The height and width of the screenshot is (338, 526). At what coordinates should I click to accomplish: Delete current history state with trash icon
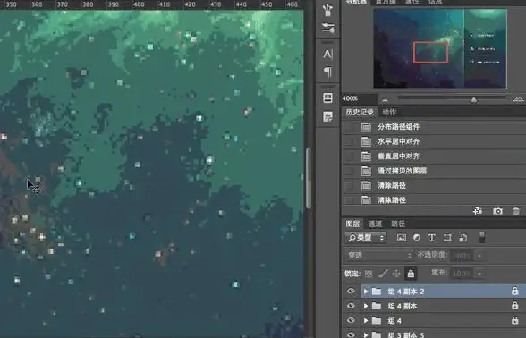click(x=516, y=211)
